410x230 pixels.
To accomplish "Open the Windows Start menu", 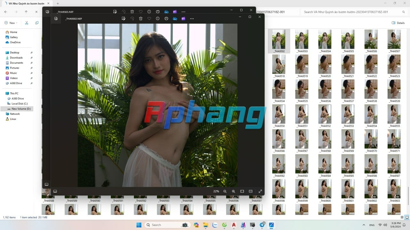I will click(139, 225).
